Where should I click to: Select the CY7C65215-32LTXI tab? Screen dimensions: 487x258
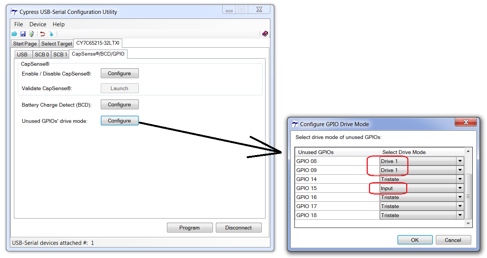(x=98, y=43)
